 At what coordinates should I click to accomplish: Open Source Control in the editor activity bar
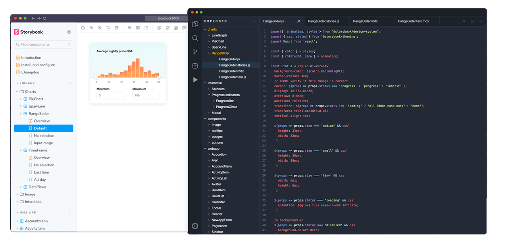click(x=195, y=52)
